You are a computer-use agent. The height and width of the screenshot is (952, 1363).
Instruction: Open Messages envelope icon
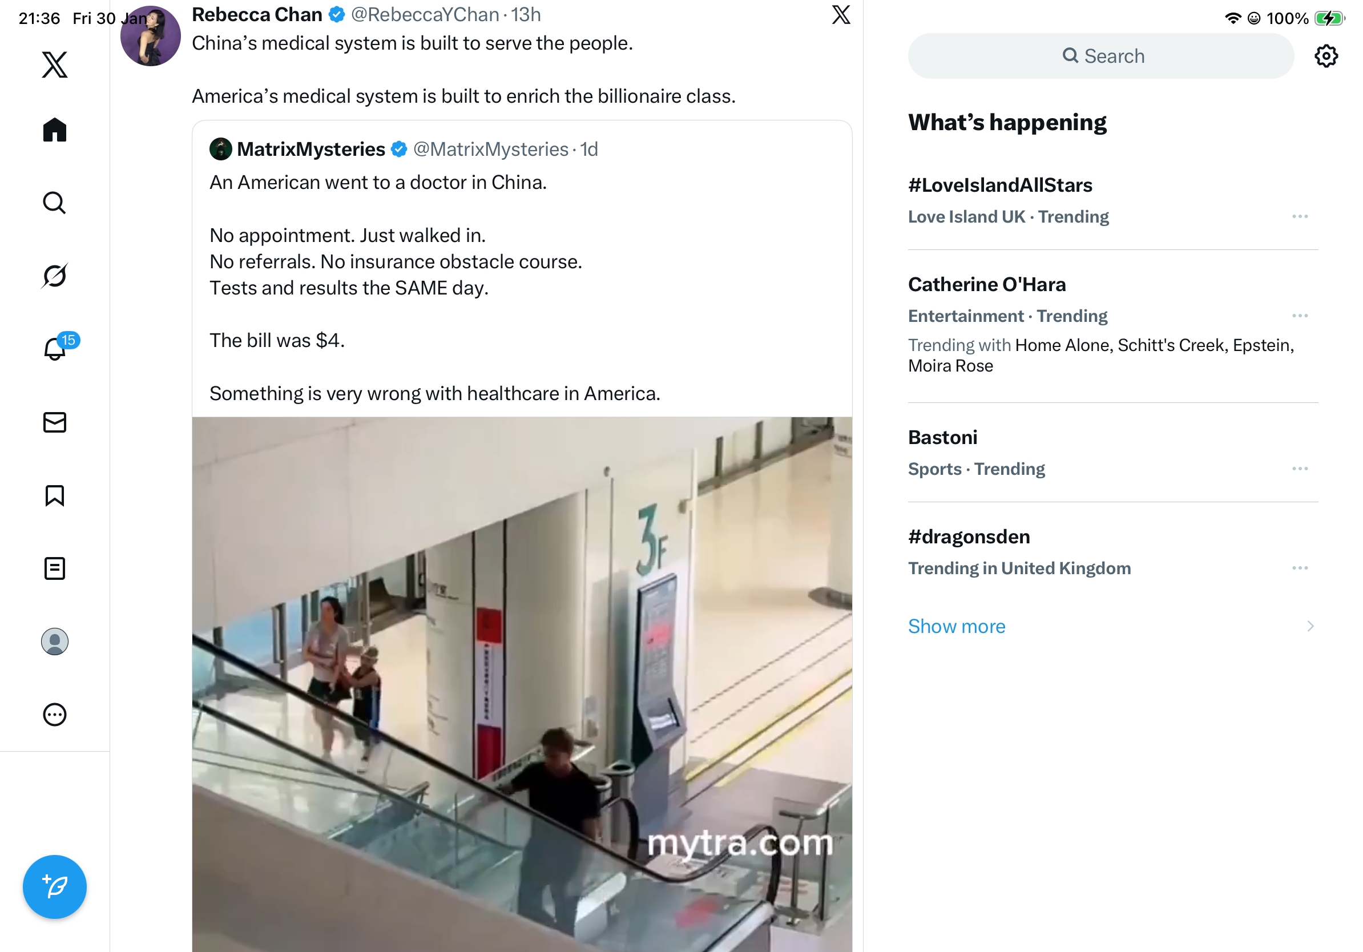(55, 422)
